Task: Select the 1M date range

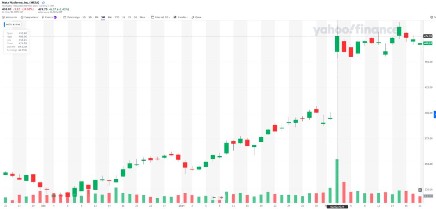Action: pos(96,17)
